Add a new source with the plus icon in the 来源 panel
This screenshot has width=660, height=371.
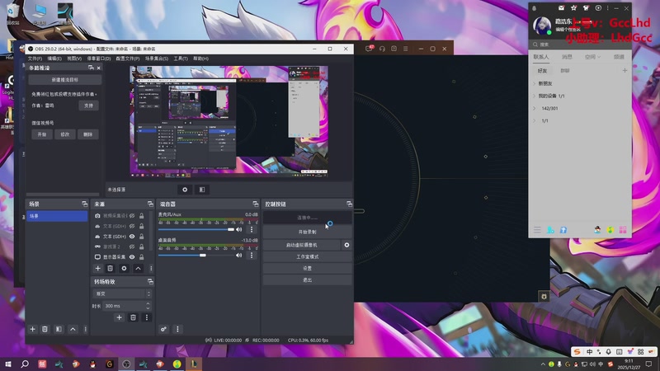tap(97, 269)
